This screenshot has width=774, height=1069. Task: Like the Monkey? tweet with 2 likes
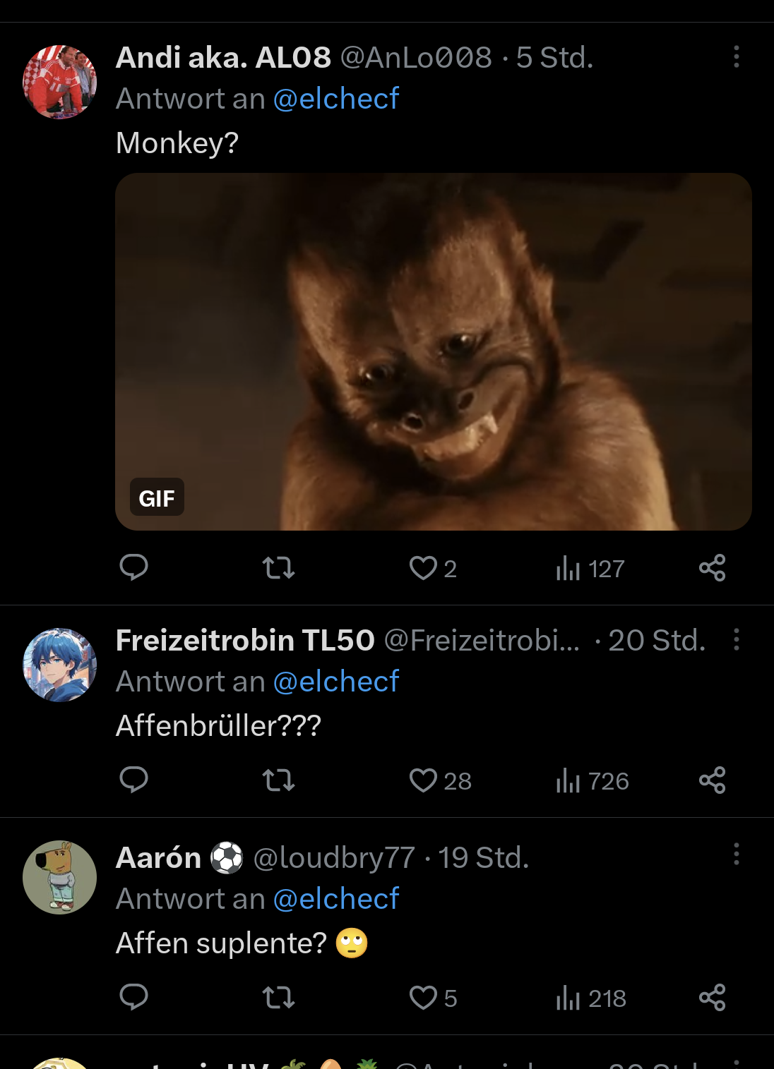424,568
